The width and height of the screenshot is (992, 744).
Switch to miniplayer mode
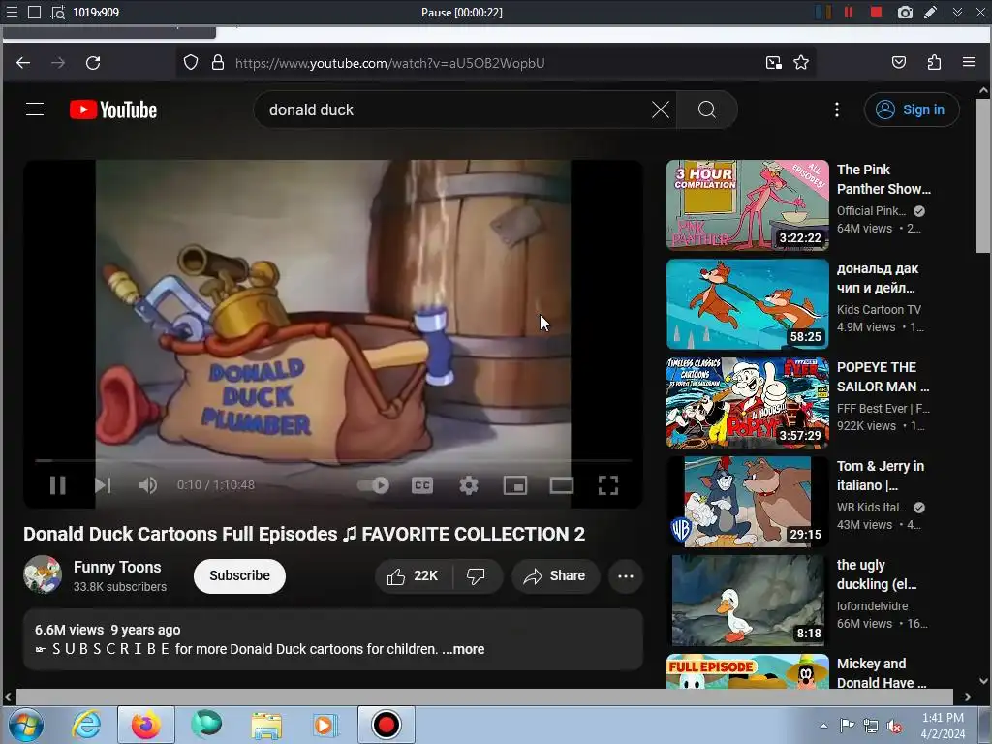coord(515,485)
